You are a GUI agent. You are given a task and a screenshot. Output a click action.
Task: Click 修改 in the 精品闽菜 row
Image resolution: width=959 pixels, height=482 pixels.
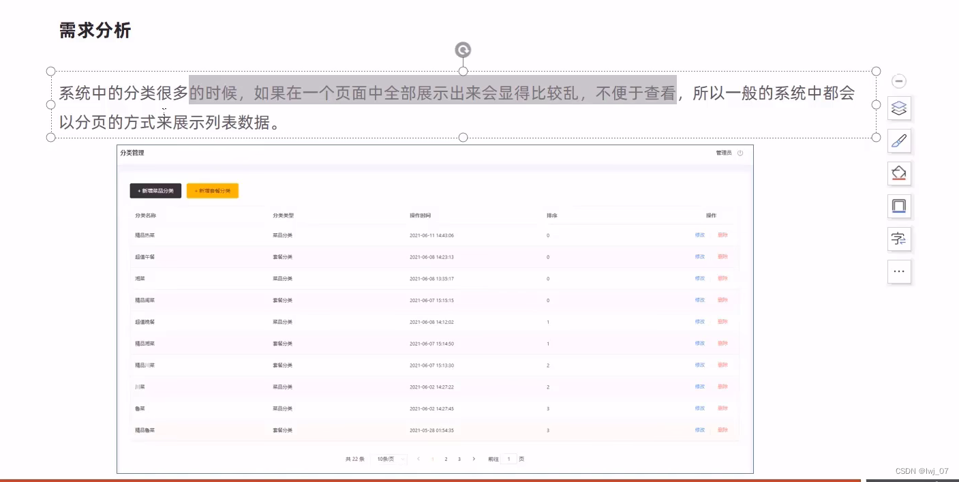pos(700,300)
